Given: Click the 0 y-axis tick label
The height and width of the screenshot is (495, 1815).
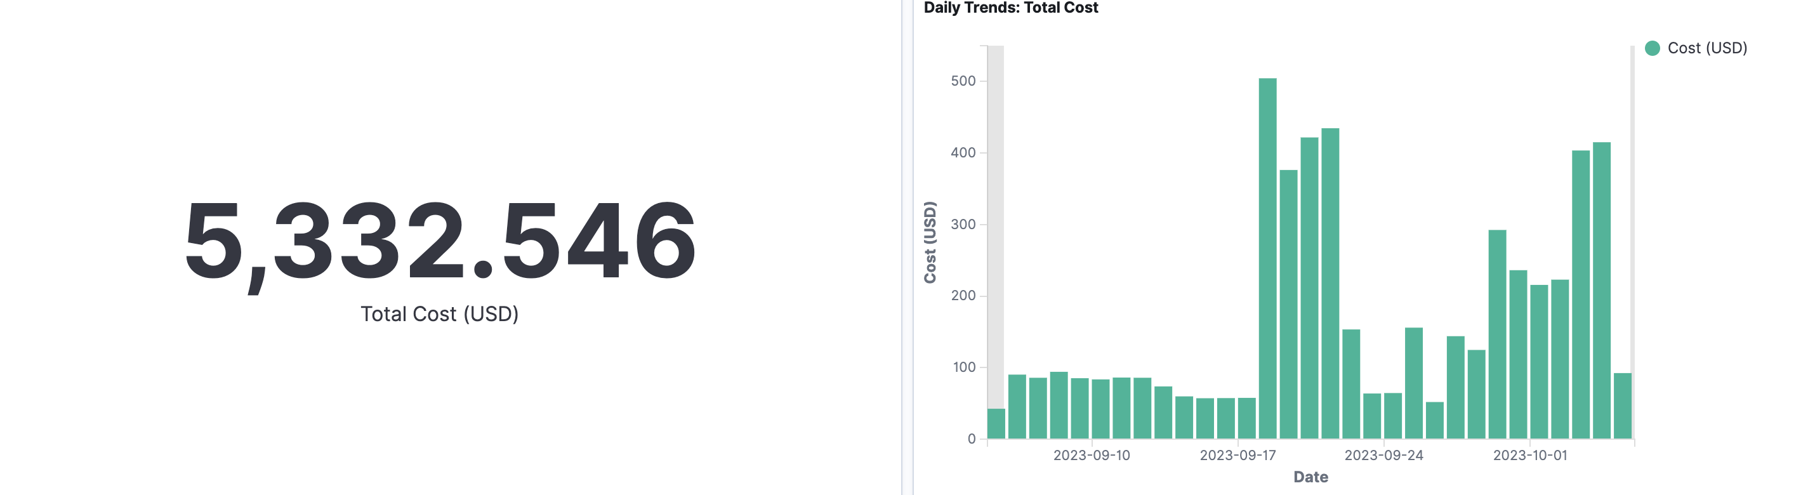Looking at the screenshot, I should (972, 439).
